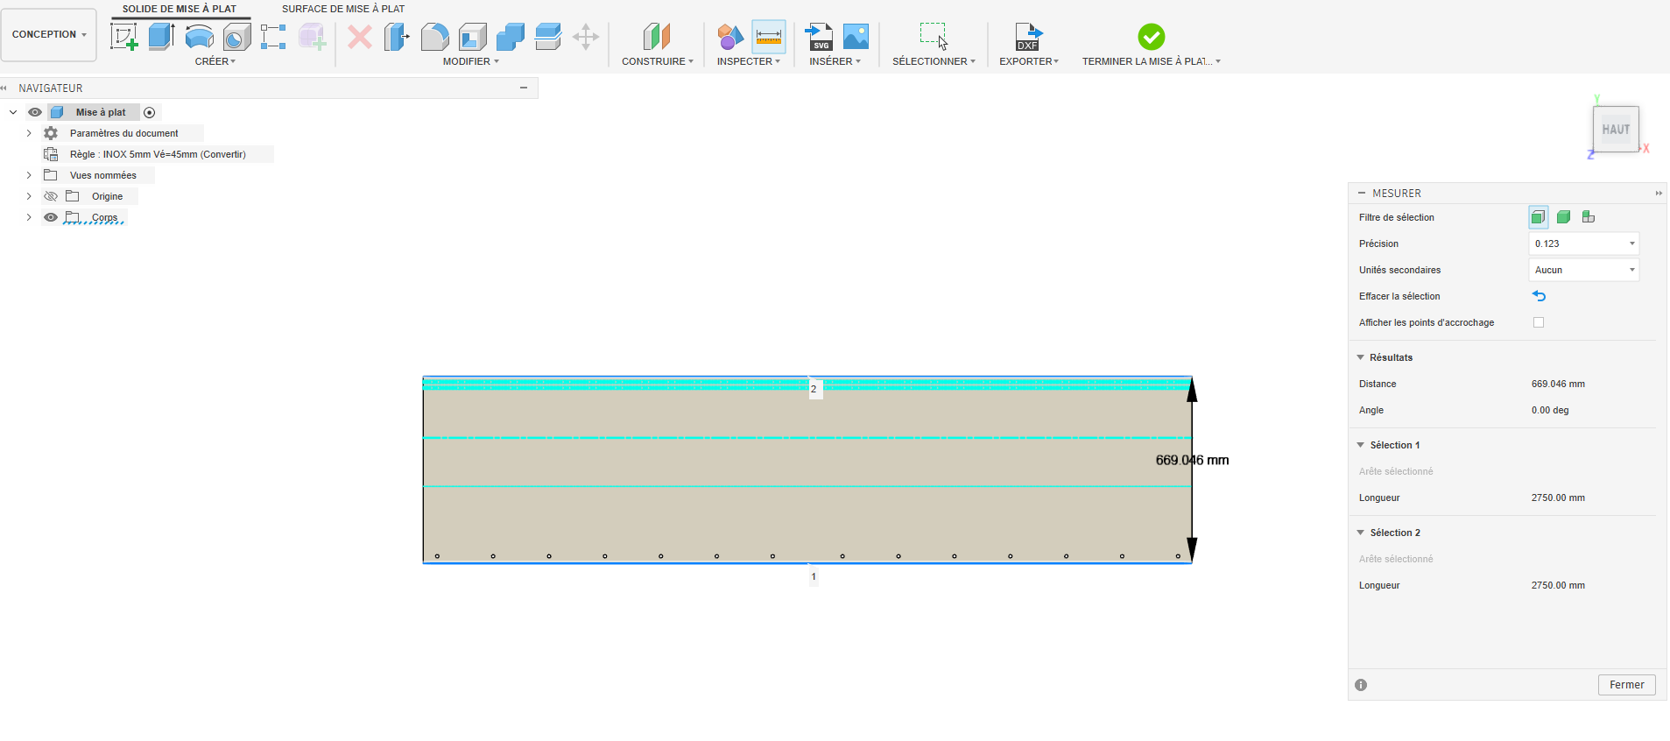Hide the Corps folder via eye icon
1670x741 pixels.
click(x=51, y=217)
